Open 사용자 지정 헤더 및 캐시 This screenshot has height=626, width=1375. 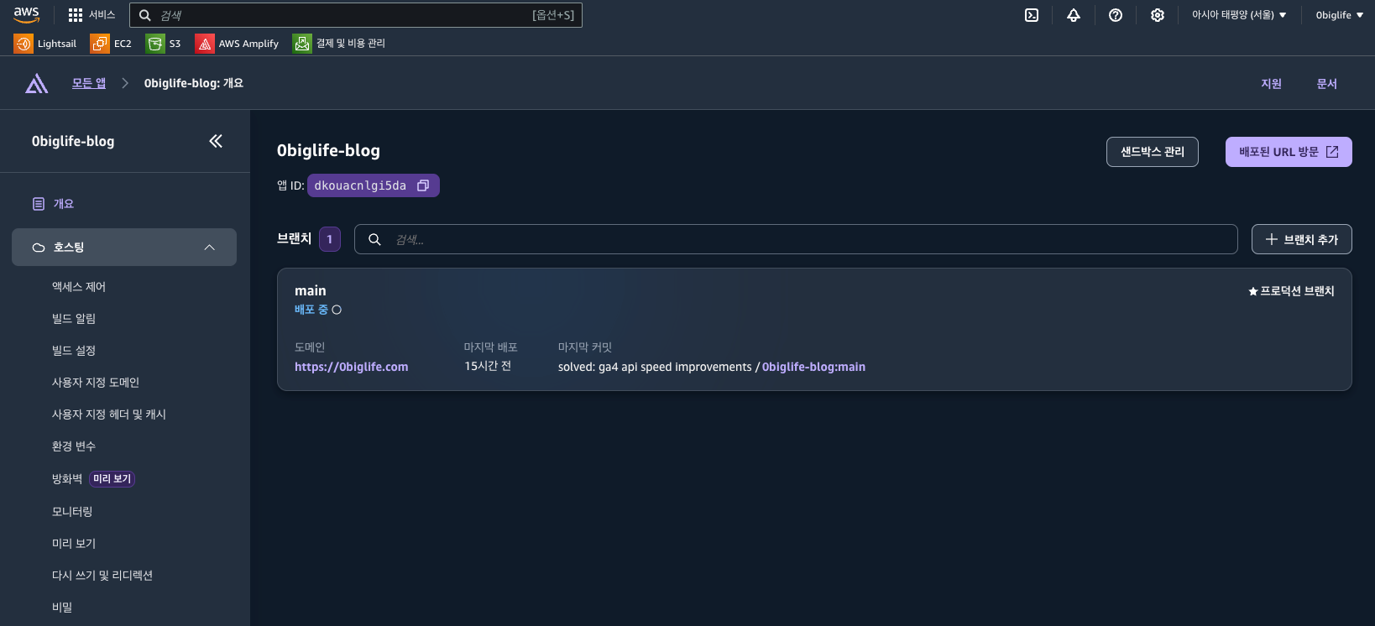(109, 415)
